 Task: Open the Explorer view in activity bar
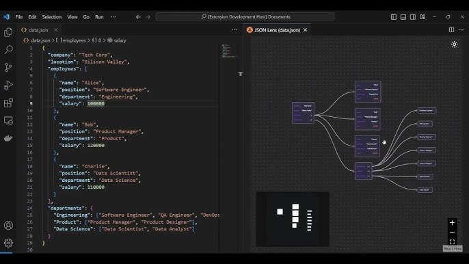coord(8,32)
